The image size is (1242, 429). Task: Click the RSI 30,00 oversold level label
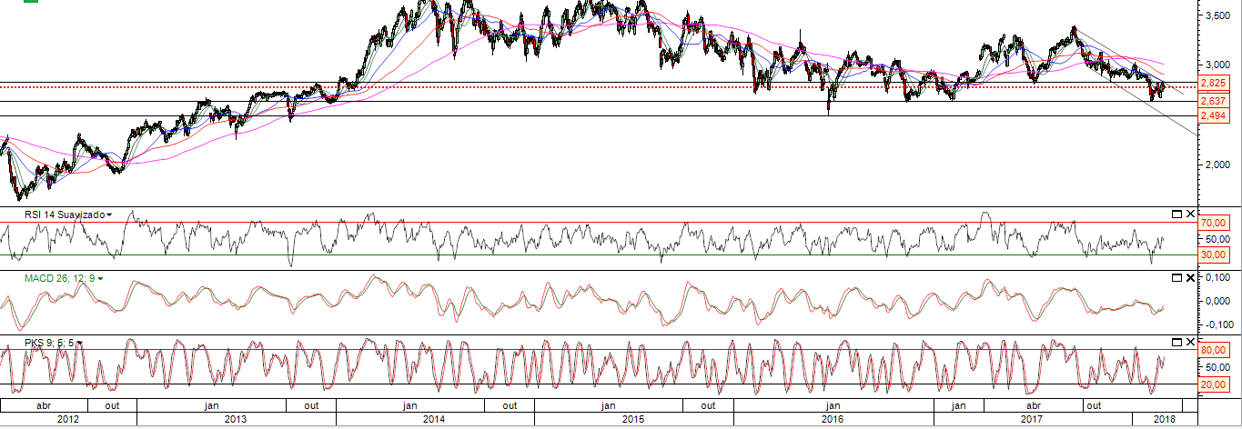1216,255
